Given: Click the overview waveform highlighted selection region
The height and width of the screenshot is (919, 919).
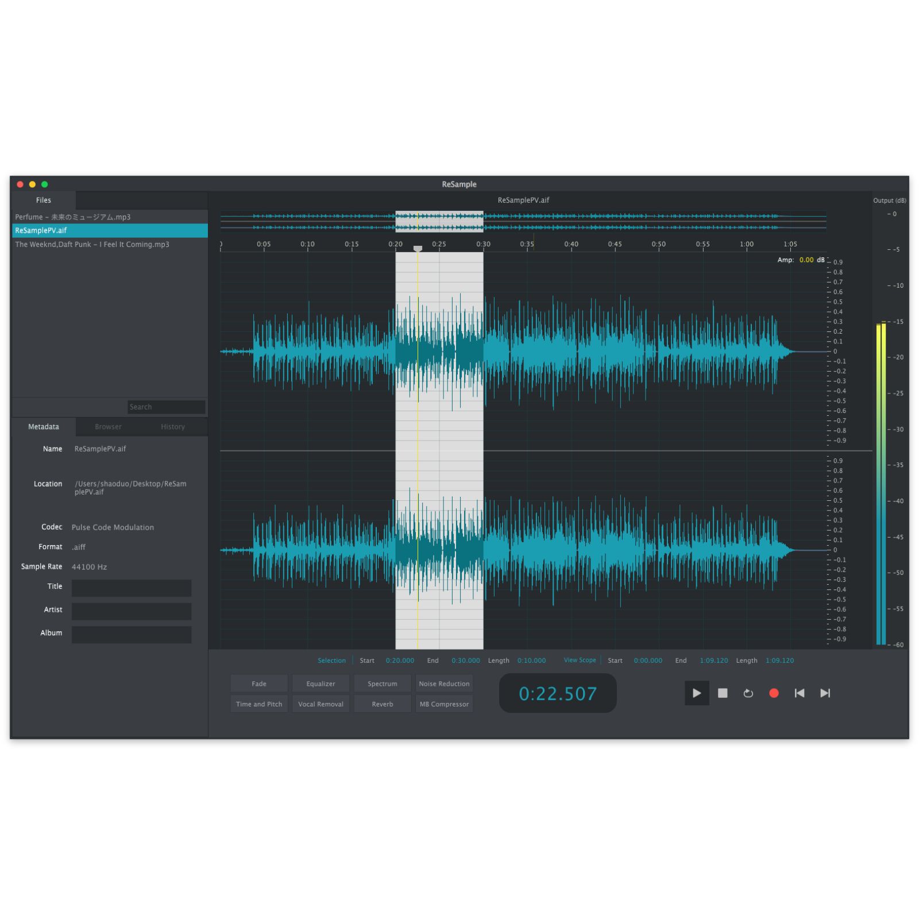Looking at the screenshot, I should (439, 222).
